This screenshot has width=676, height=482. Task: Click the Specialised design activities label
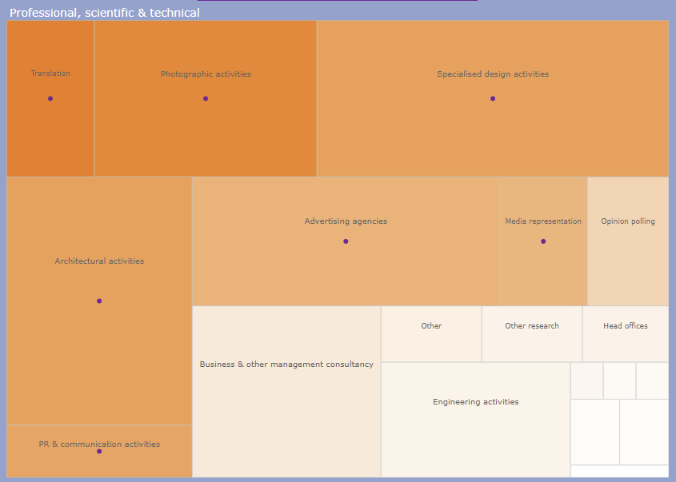(493, 74)
